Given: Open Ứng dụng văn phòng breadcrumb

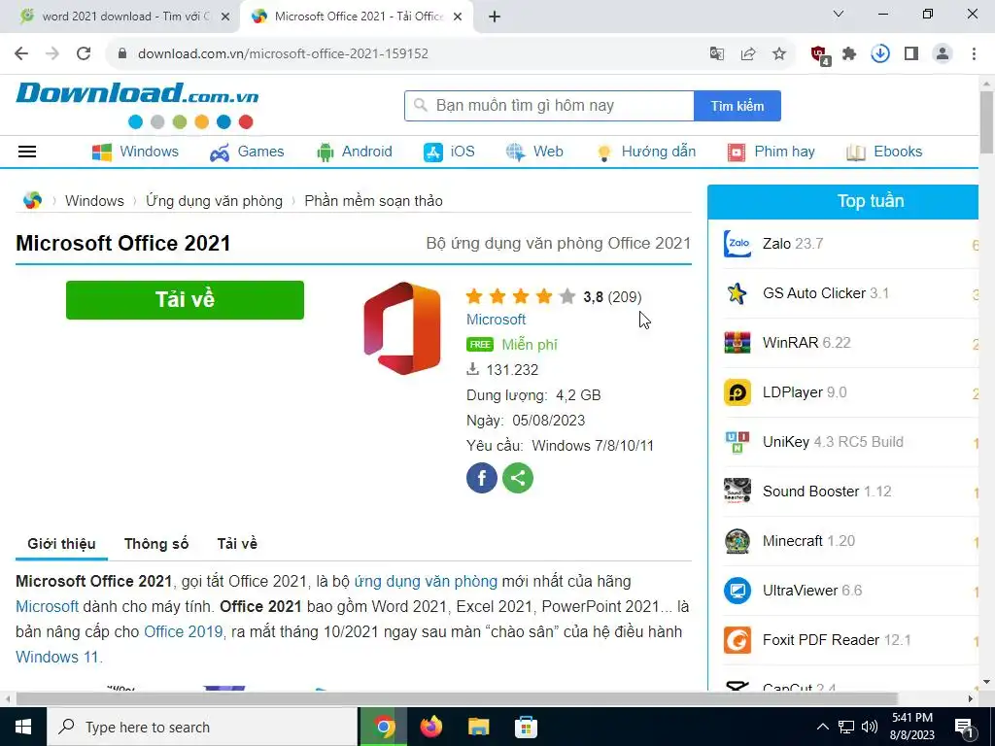Looking at the screenshot, I should tap(215, 200).
